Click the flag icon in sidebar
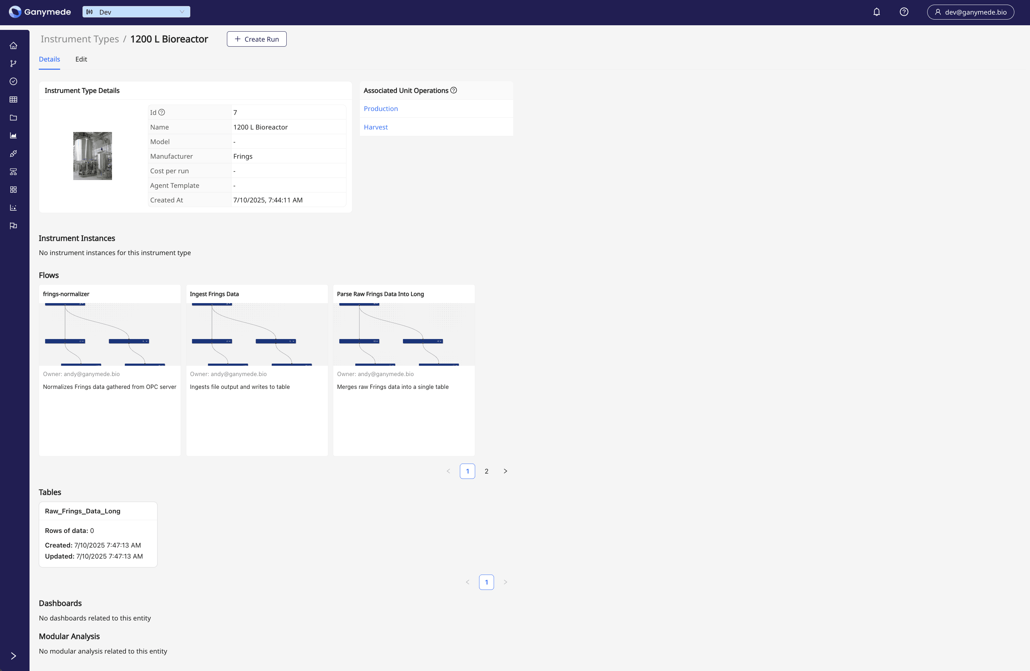The height and width of the screenshot is (671, 1030). (x=14, y=226)
